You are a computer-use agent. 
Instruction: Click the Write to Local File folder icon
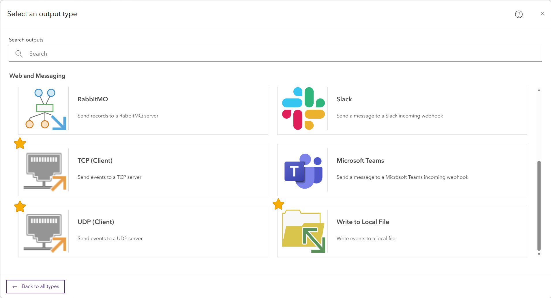click(x=303, y=231)
